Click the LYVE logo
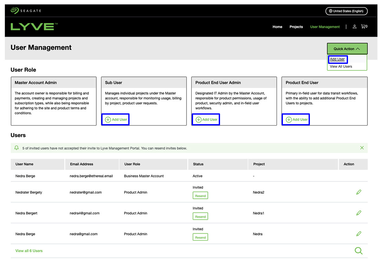 (34, 27)
